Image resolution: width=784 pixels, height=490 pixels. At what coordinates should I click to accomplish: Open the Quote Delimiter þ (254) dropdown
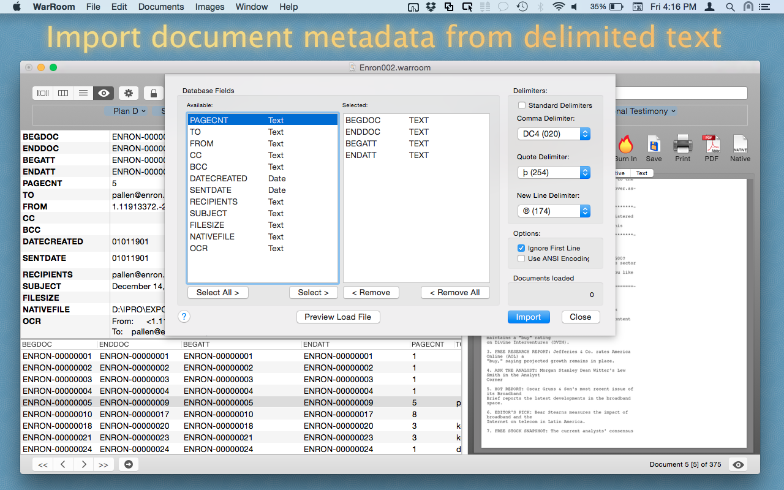(554, 173)
